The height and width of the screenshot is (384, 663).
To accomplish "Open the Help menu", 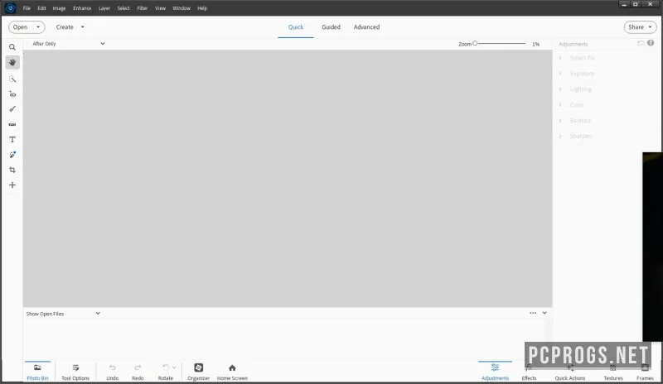I will pyautogui.click(x=202, y=8).
